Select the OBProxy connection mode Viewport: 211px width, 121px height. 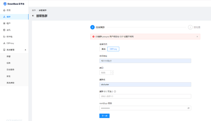(x=113, y=49)
